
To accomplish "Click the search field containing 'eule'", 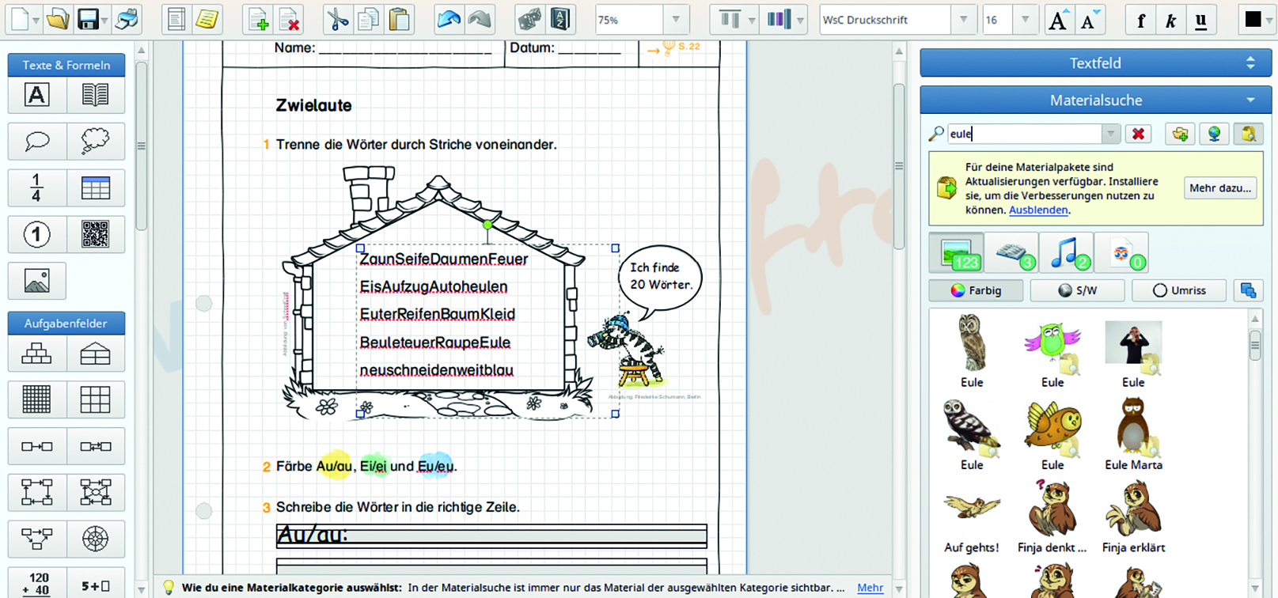I will tap(1024, 134).
